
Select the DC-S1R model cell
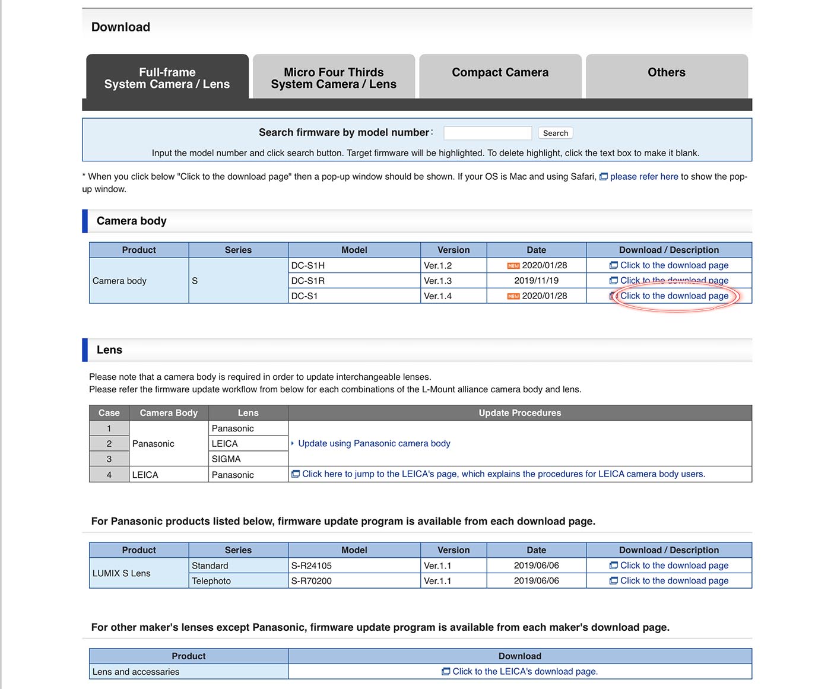354,281
